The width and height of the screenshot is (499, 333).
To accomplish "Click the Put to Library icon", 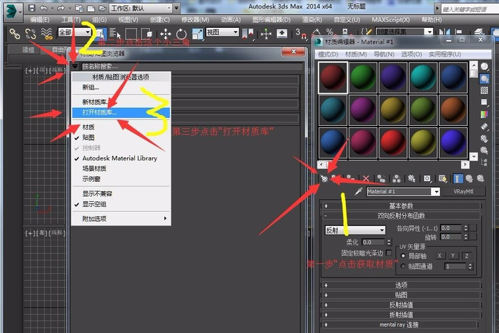I will click(412, 178).
